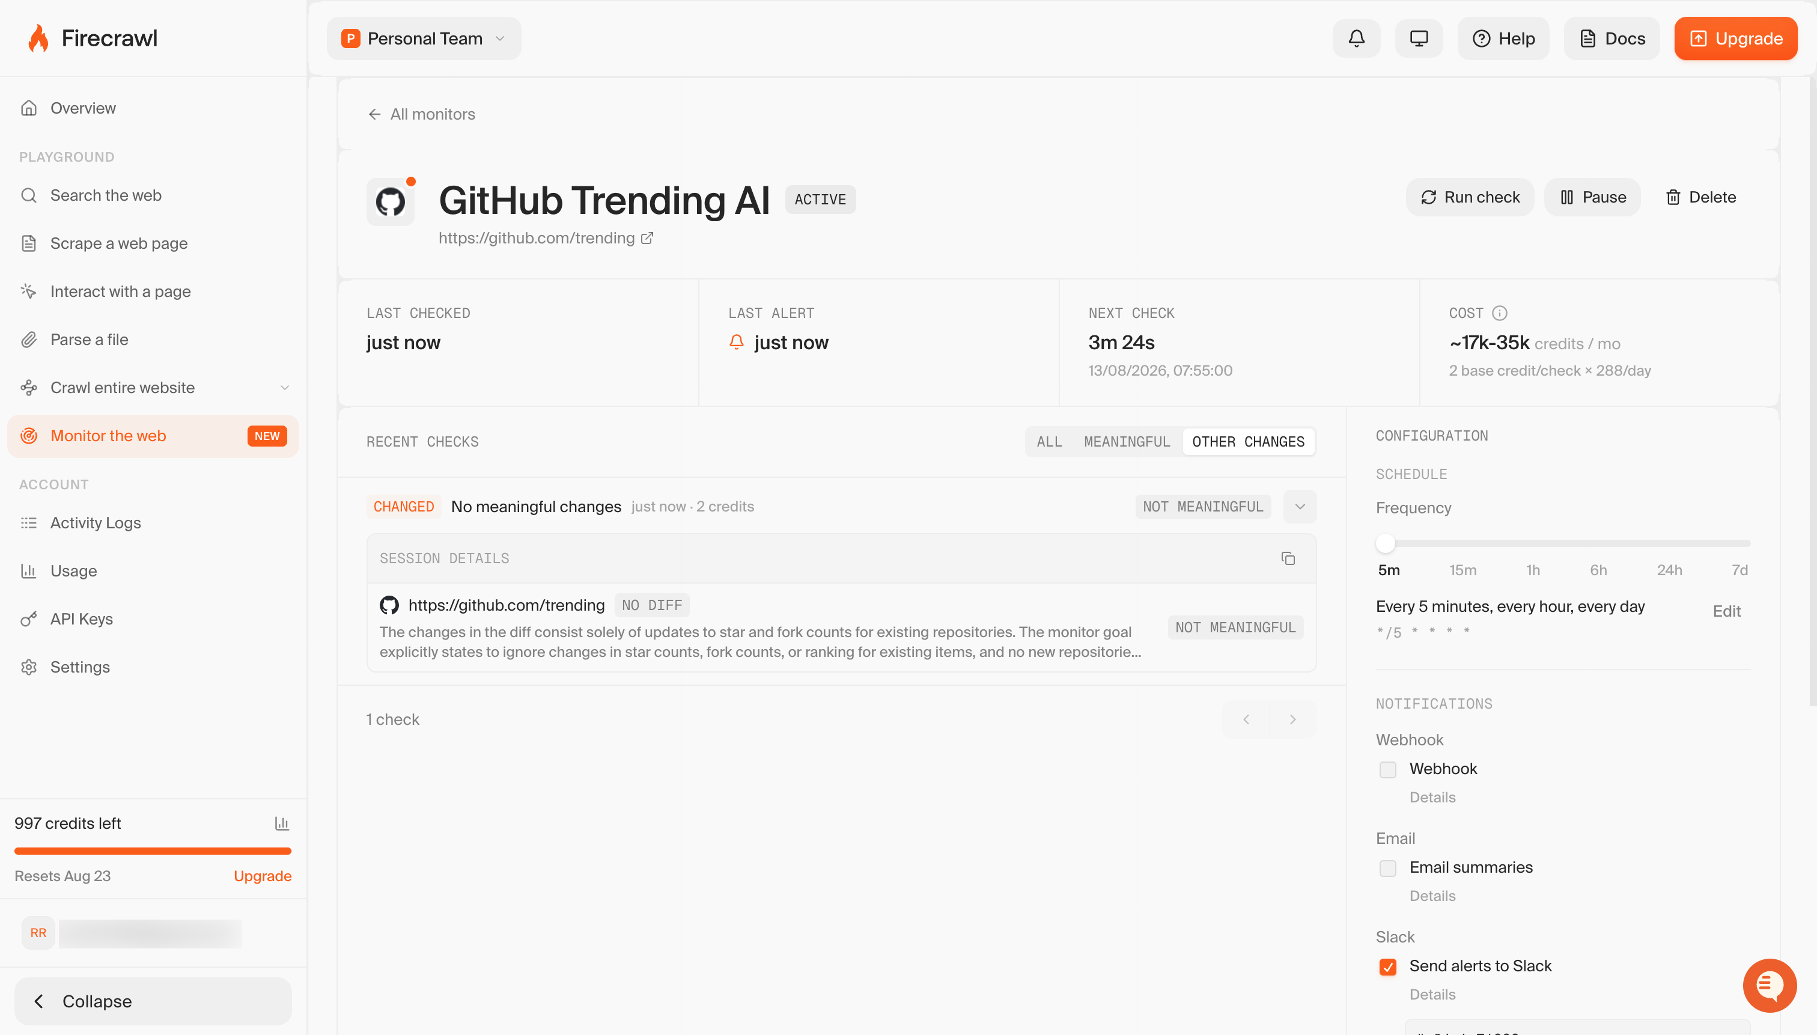This screenshot has width=1817, height=1035.
Task: Open Email summaries Details
Action: click(x=1432, y=896)
